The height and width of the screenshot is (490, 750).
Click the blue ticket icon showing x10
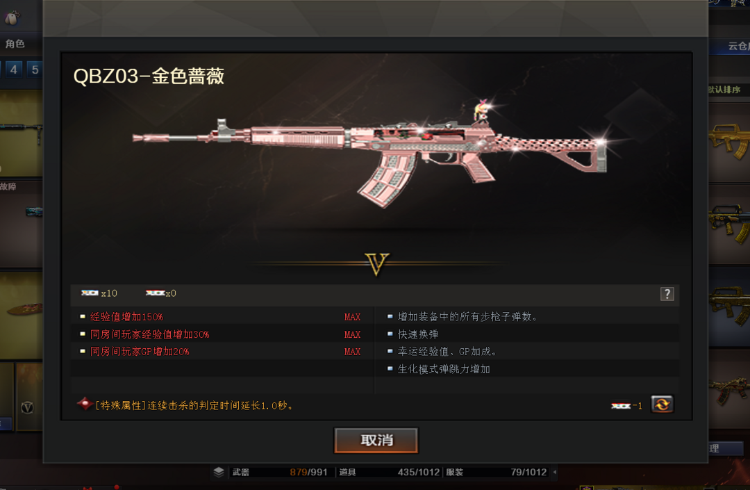(x=90, y=293)
